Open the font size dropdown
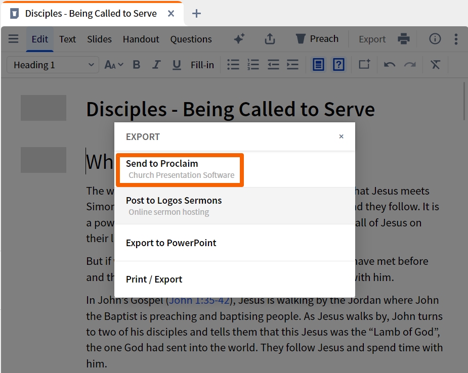Image resolution: width=468 pixels, height=373 pixels. point(113,65)
